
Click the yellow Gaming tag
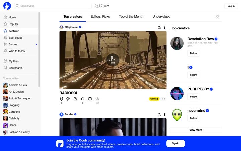click(x=154, y=99)
